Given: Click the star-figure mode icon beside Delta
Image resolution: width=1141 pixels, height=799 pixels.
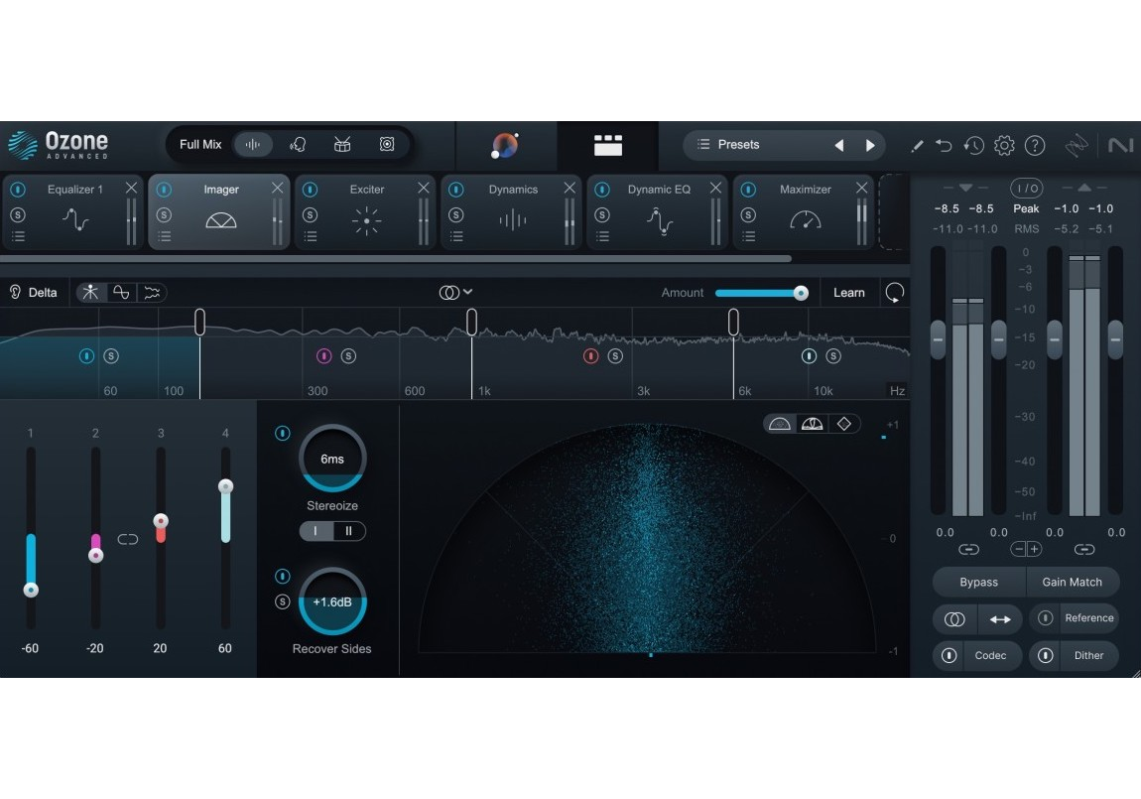Looking at the screenshot, I should point(90,293).
